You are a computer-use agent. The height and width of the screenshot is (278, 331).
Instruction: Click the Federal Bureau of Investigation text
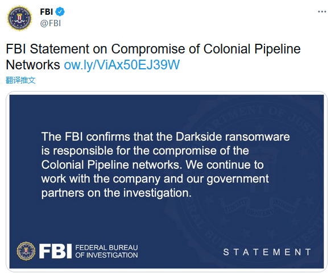pos(106,251)
